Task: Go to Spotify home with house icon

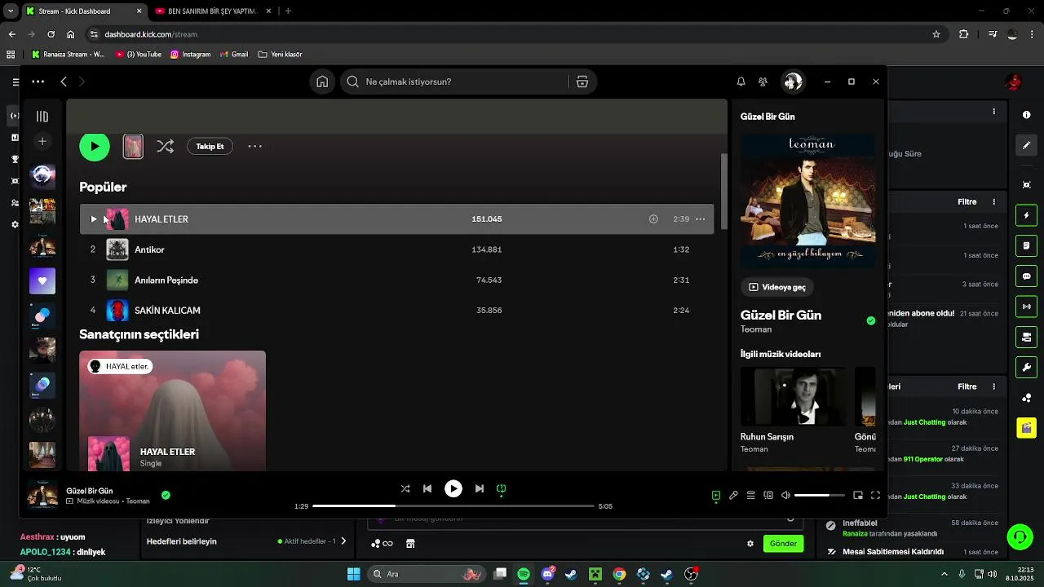Action: click(322, 82)
